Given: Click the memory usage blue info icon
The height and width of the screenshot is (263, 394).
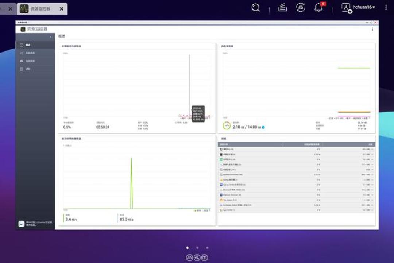Looking at the screenshot, I should (263, 127).
